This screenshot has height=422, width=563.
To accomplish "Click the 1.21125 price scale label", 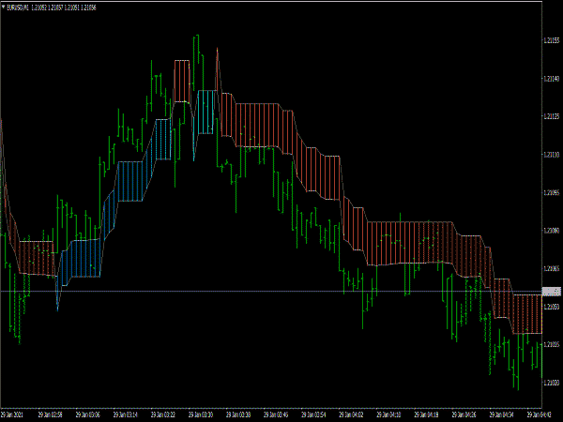I will tap(552, 116).
